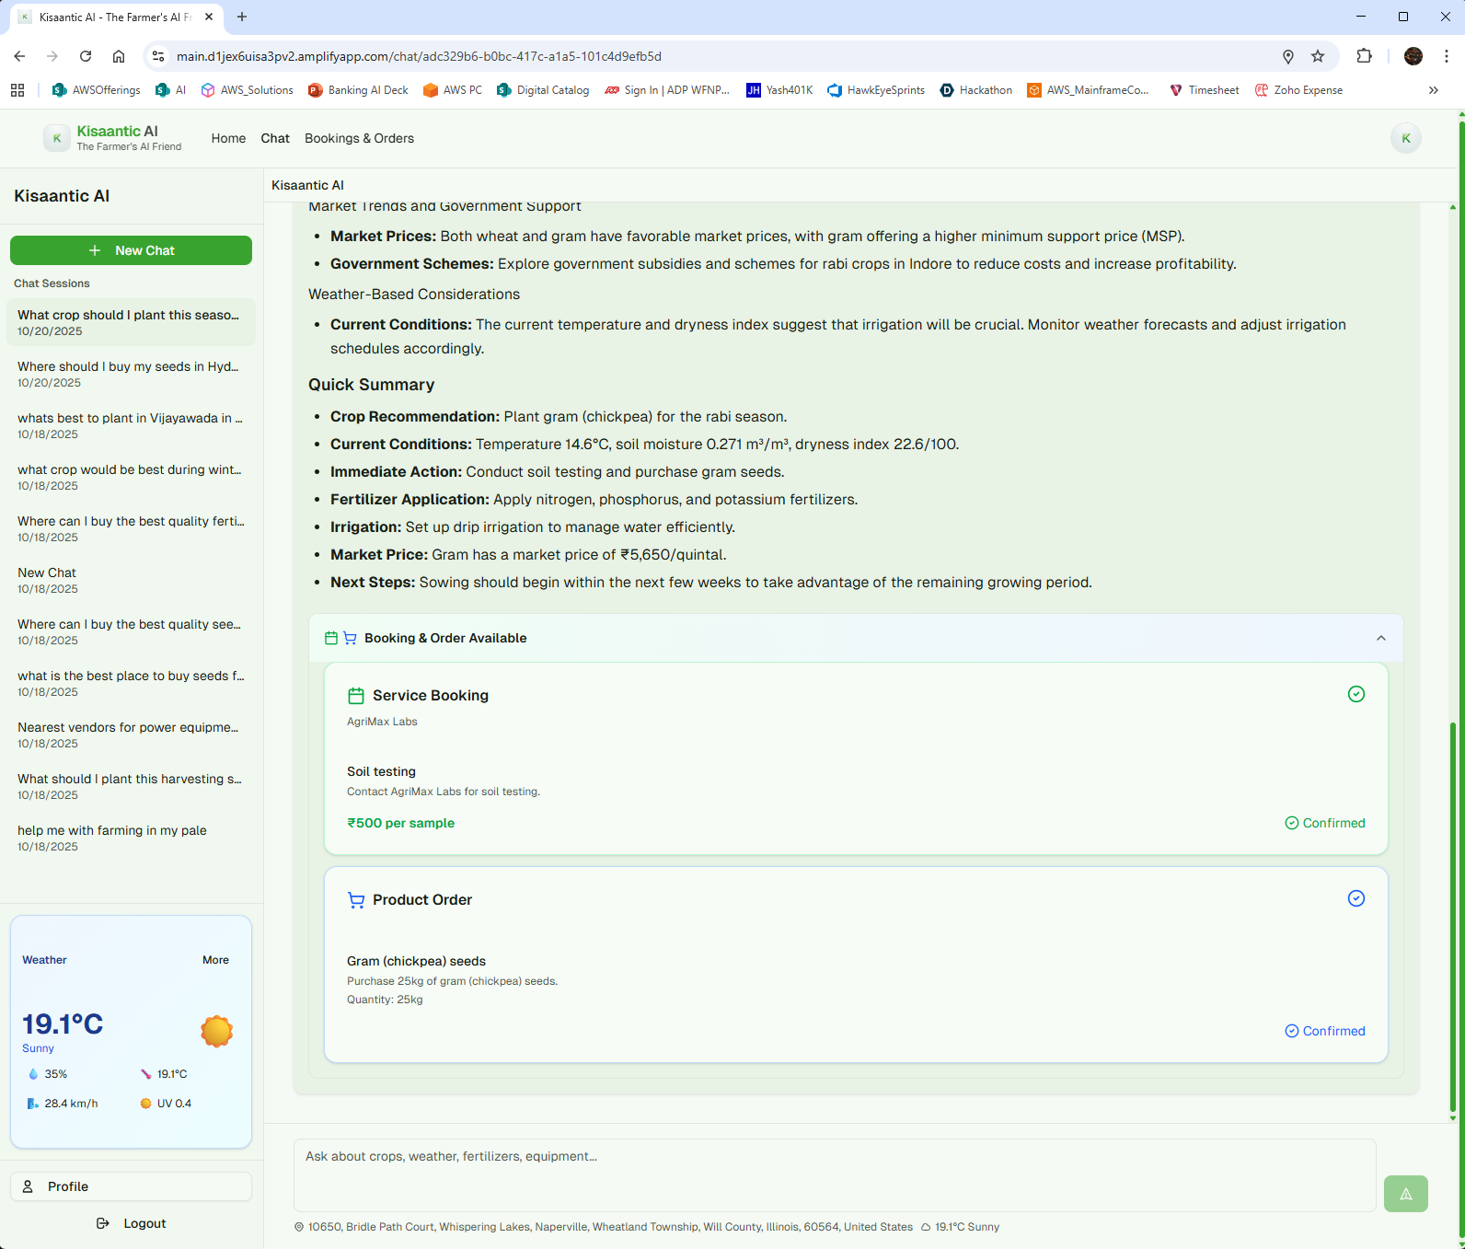1465x1249 pixels.
Task: Open Bookings & Orders nav item
Action: 359,138
